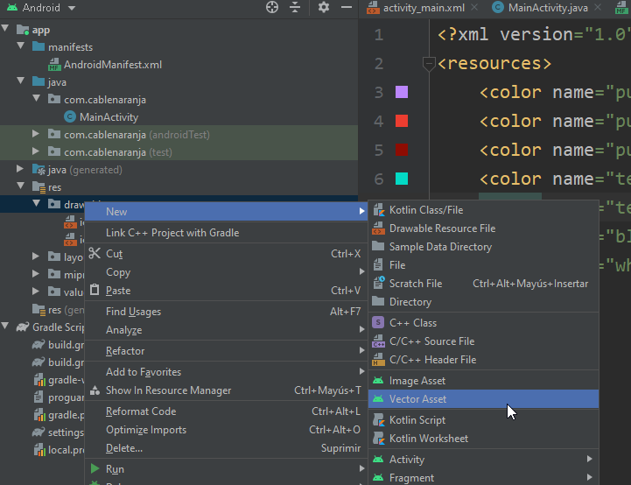Image resolution: width=631 pixels, height=485 pixels.
Task: Open the Analyze submenu
Action: (226, 330)
